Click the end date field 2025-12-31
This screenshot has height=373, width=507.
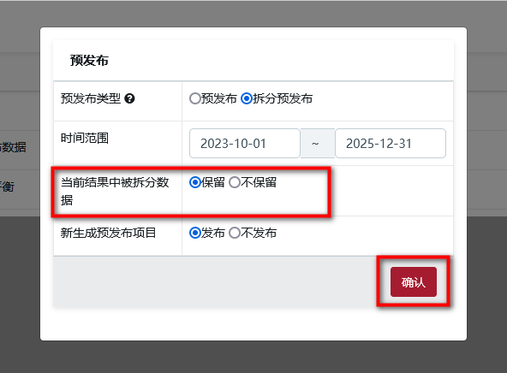click(x=391, y=144)
